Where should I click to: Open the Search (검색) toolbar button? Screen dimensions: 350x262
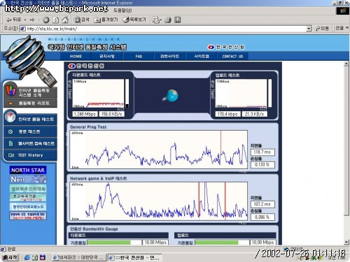(x=81, y=20)
